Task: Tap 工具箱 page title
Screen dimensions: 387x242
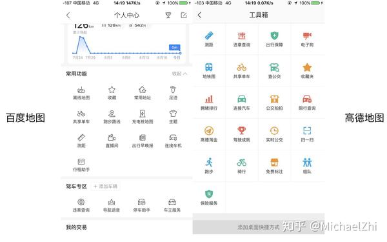Action: [259, 15]
